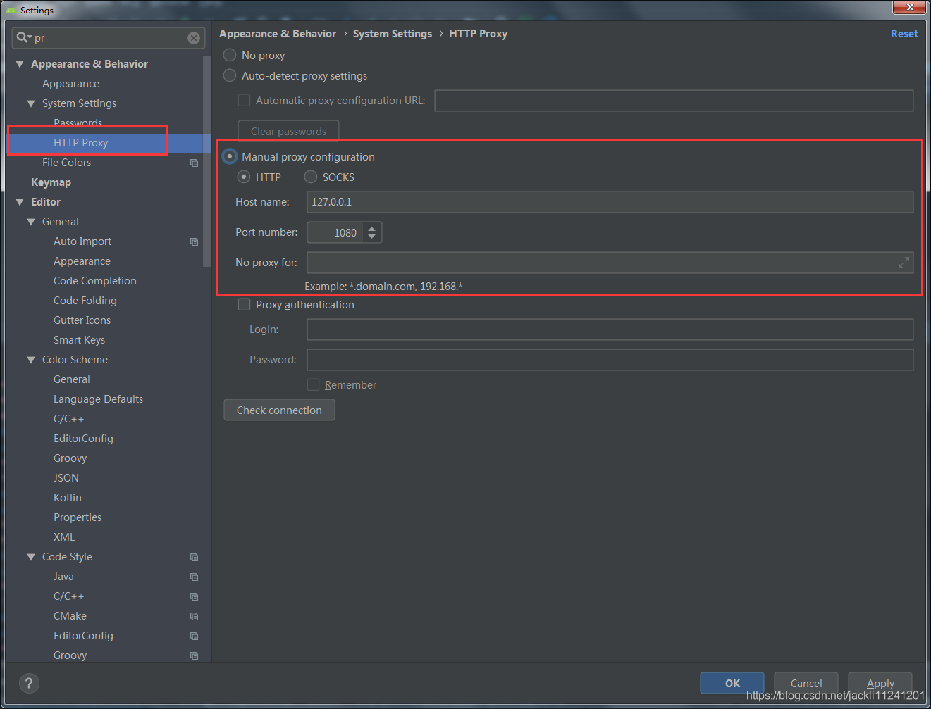Open help with question mark button
931x709 pixels.
[29, 683]
